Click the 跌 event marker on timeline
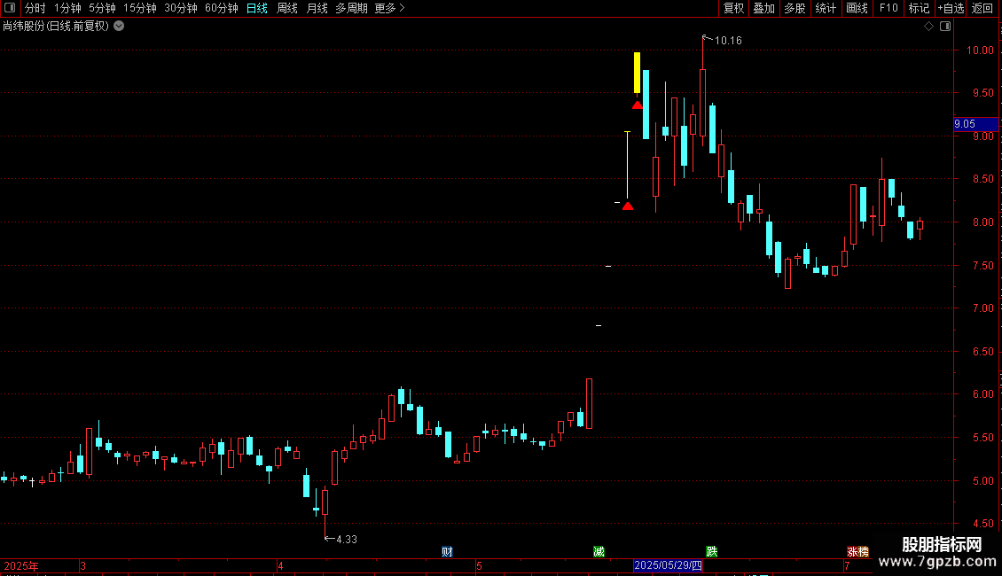 point(712,552)
